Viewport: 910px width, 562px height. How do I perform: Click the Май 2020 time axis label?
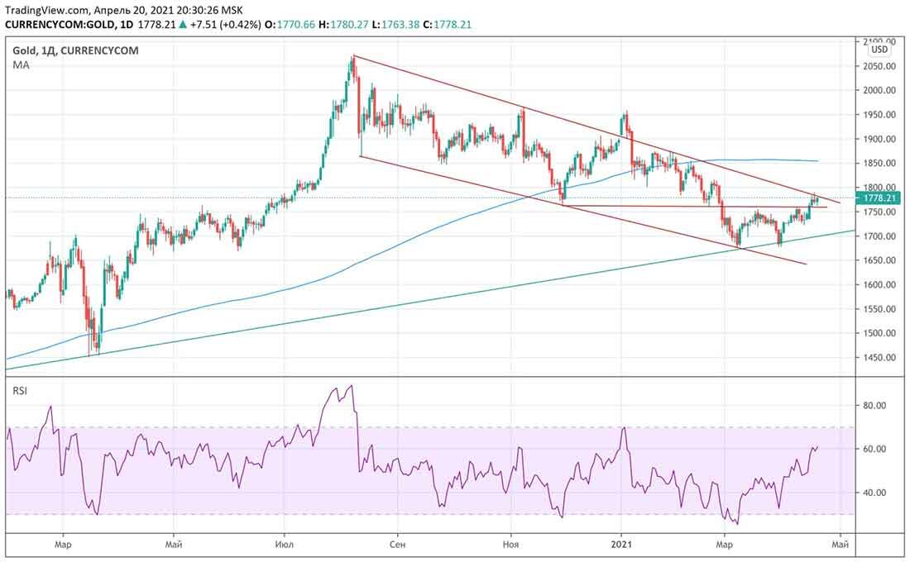[x=174, y=545]
